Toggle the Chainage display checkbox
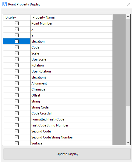The height and width of the screenshot is (163, 133). [17, 89]
